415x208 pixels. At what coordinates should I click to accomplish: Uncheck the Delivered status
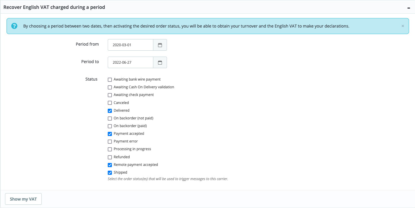coord(110,111)
